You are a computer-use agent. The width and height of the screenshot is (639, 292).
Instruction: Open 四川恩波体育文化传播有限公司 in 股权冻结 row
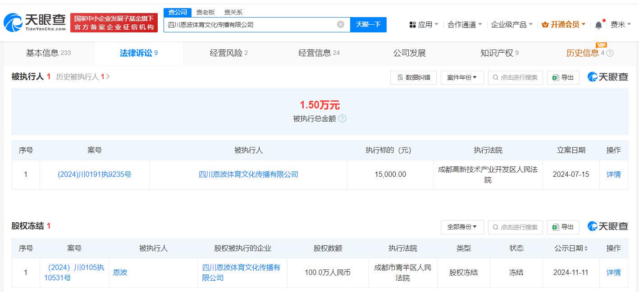point(242,273)
